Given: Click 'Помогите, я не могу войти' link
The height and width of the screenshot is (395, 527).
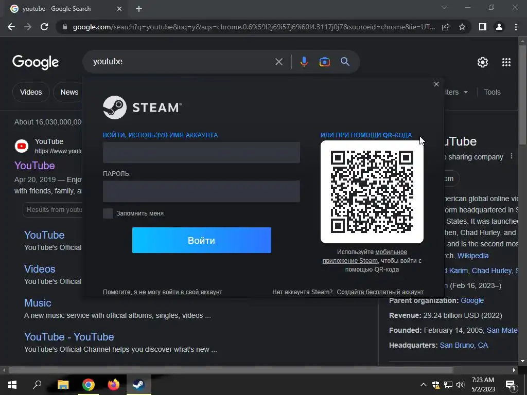Looking at the screenshot, I should 162,292.
